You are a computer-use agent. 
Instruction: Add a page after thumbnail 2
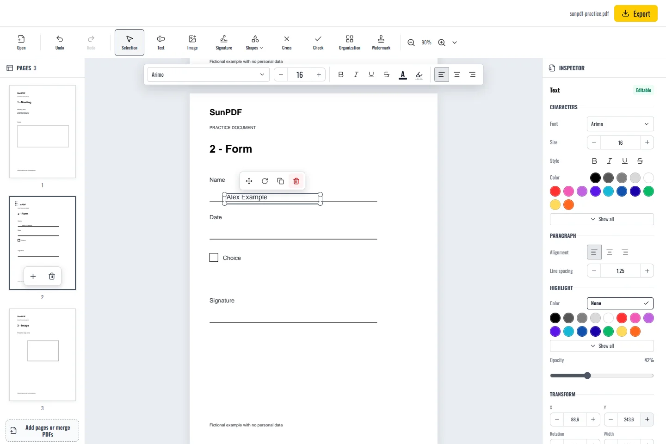tap(33, 276)
